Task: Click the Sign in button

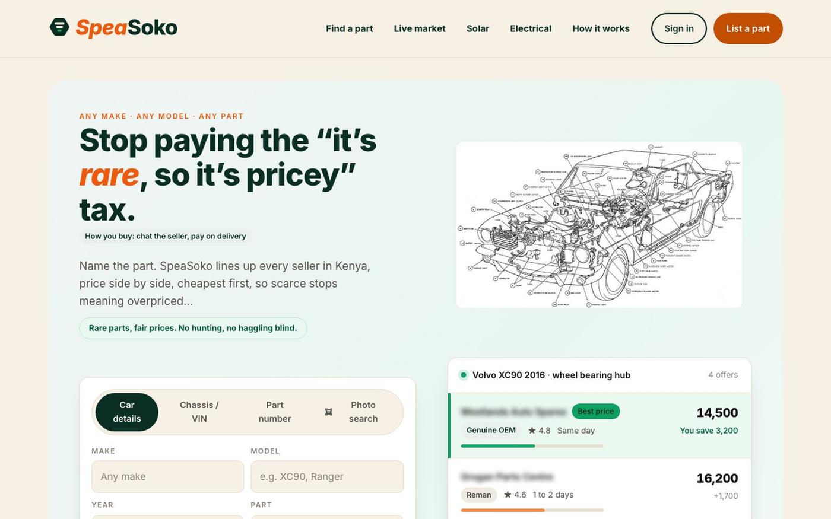Action: tap(679, 28)
